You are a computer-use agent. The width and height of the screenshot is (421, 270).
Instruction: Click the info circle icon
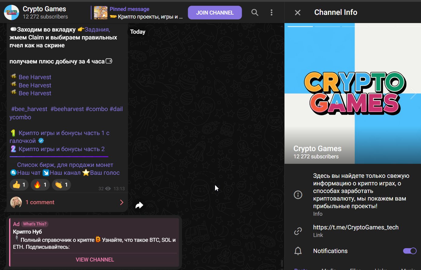pos(298,195)
